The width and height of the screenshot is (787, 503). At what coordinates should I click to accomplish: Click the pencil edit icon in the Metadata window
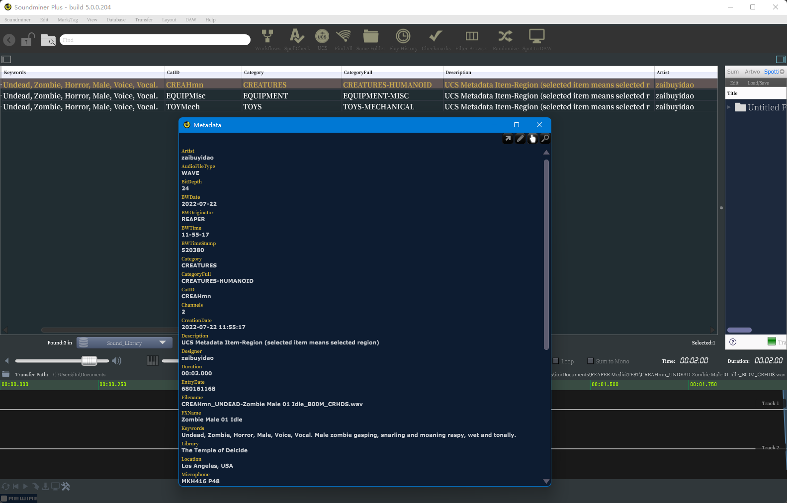point(520,139)
